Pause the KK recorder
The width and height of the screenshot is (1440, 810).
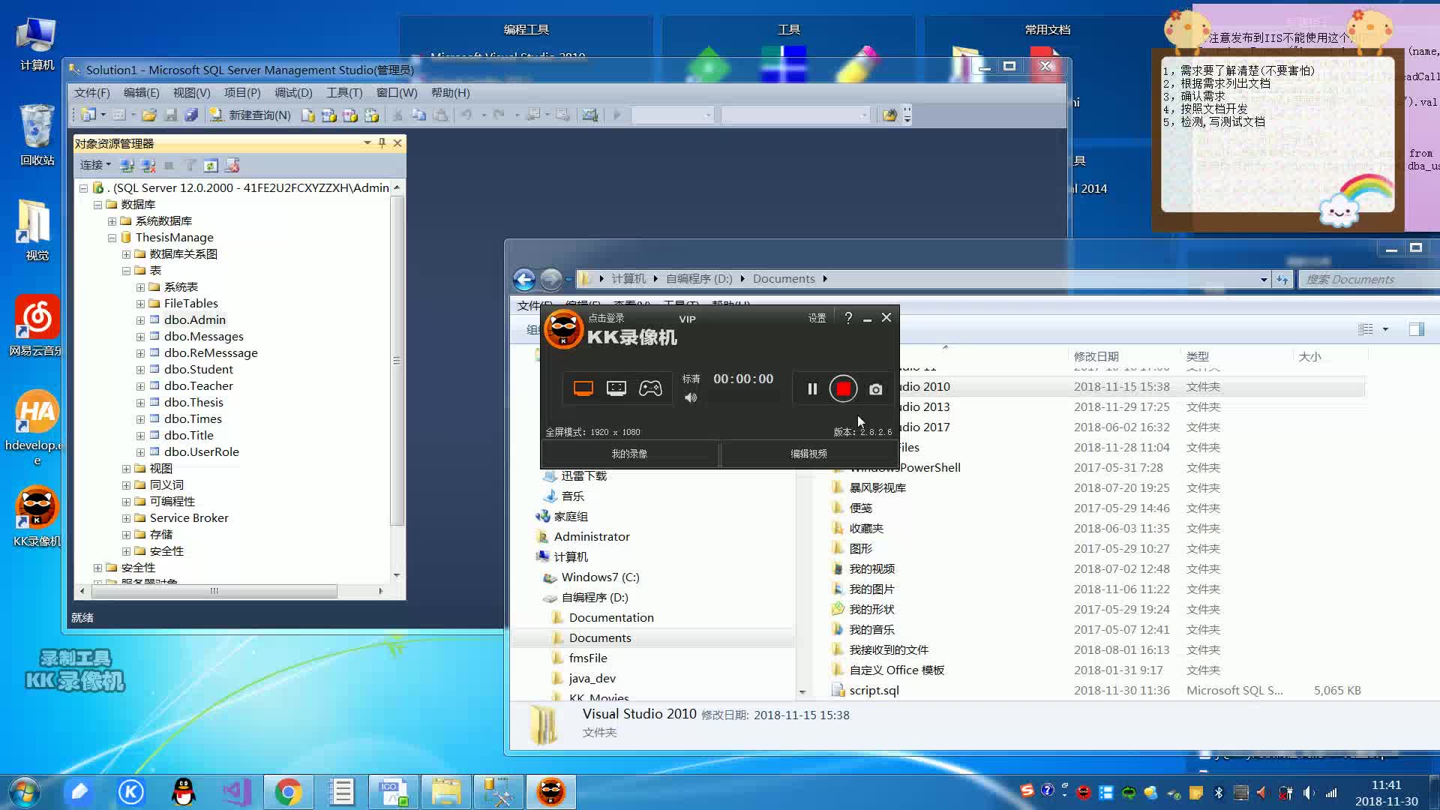(812, 388)
